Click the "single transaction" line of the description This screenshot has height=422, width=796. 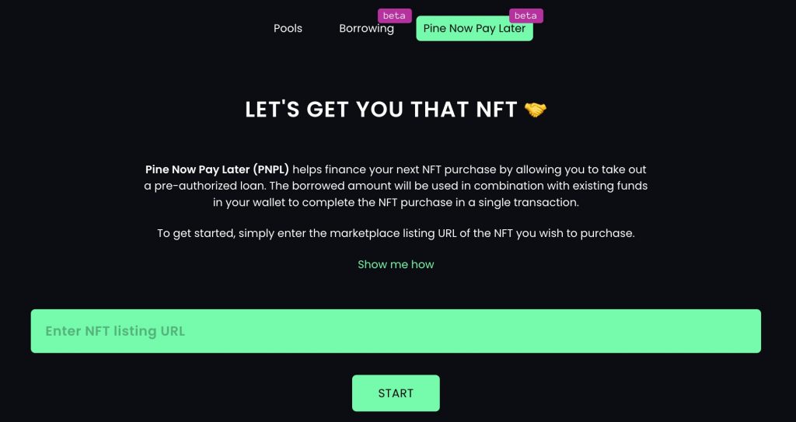pyautogui.click(x=396, y=202)
